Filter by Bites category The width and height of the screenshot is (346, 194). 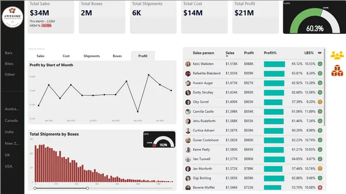(x=9, y=64)
